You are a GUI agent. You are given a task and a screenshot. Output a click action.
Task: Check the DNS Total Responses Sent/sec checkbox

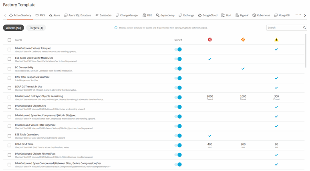point(10,78)
